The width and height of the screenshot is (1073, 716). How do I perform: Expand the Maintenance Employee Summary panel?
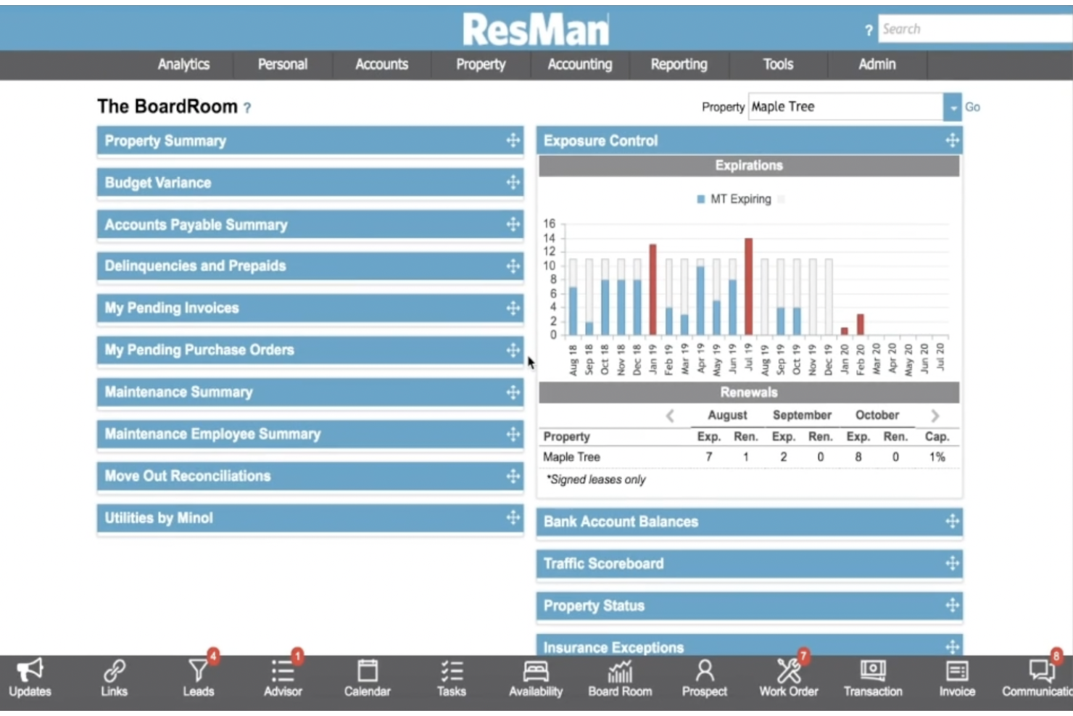[310, 435]
